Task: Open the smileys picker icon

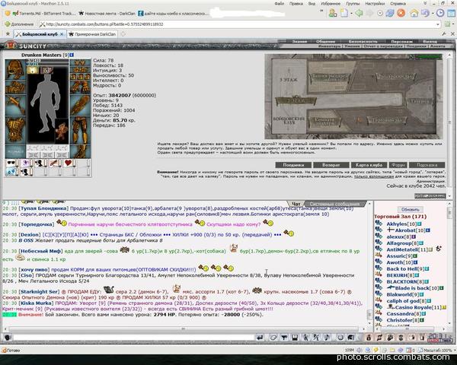Action: pyautogui.click(x=340, y=338)
